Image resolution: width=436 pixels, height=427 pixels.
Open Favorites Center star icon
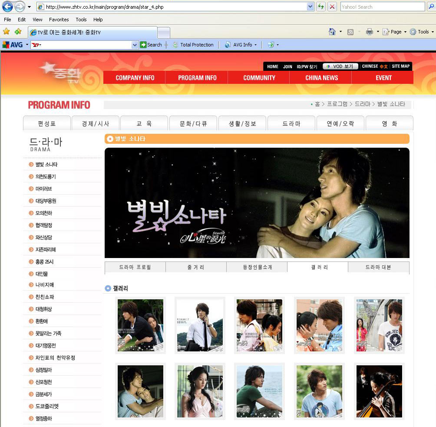pos(6,32)
